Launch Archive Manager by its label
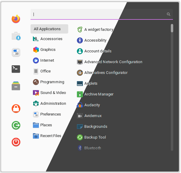This screenshot has width=181, height=173. (x=99, y=94)
